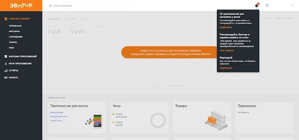Expand the account dropdown arrow at top right
Image resolution: width=299 pixels, height=140 pixels.
pyautogui.click(x=293, y=6)
